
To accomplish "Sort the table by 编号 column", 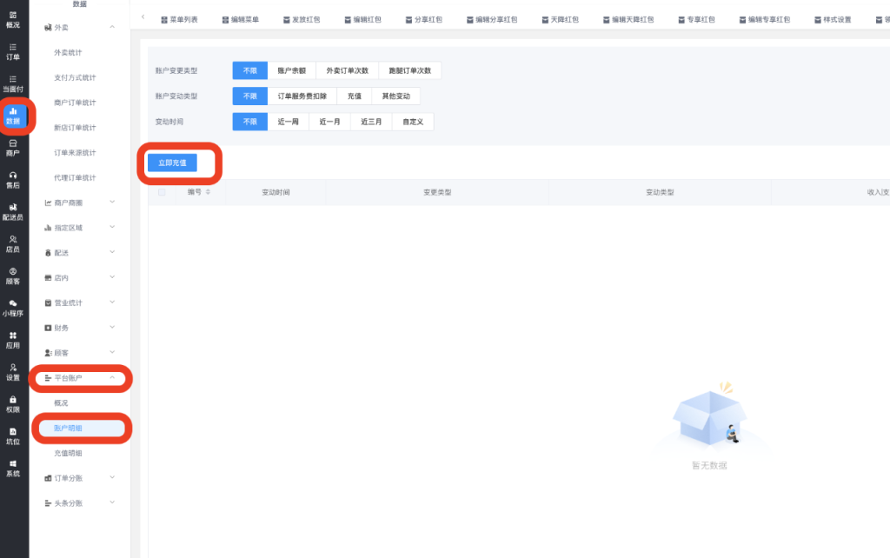I will tap(208, 192).
